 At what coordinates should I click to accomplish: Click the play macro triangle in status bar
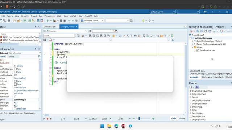click(x=44, y=119)
